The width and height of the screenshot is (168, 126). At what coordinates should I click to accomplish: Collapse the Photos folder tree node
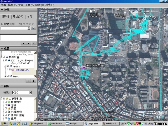(5, 66)
